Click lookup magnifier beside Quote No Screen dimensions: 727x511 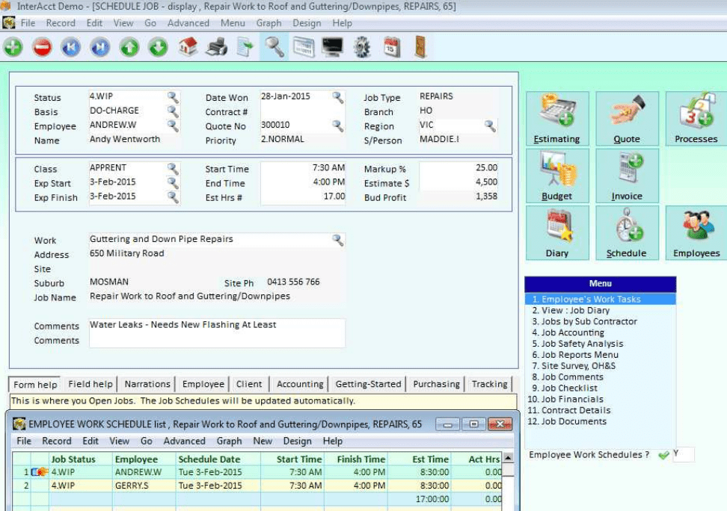pyautogui.click(x=338, y=126)
